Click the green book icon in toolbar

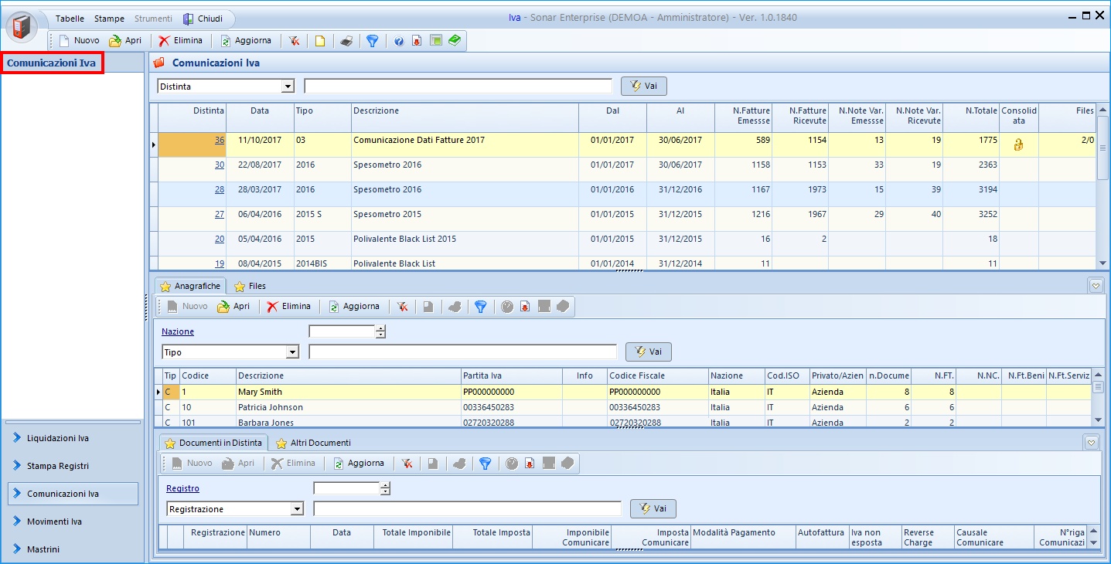[x=455, y=40]
